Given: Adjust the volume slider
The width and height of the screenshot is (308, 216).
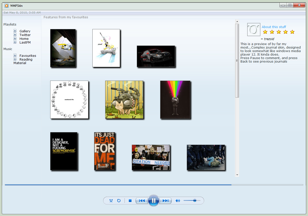Looking at the screenshot, I should click(192, 200).
